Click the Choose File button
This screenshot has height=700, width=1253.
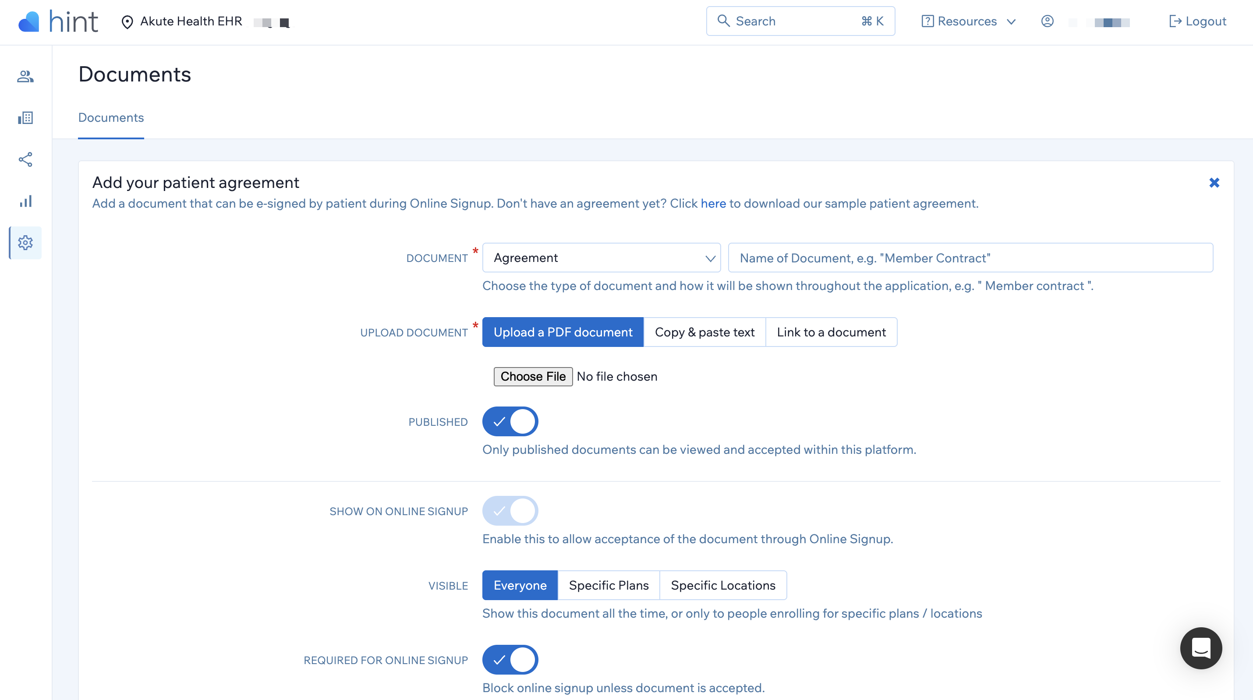(533, 377)
